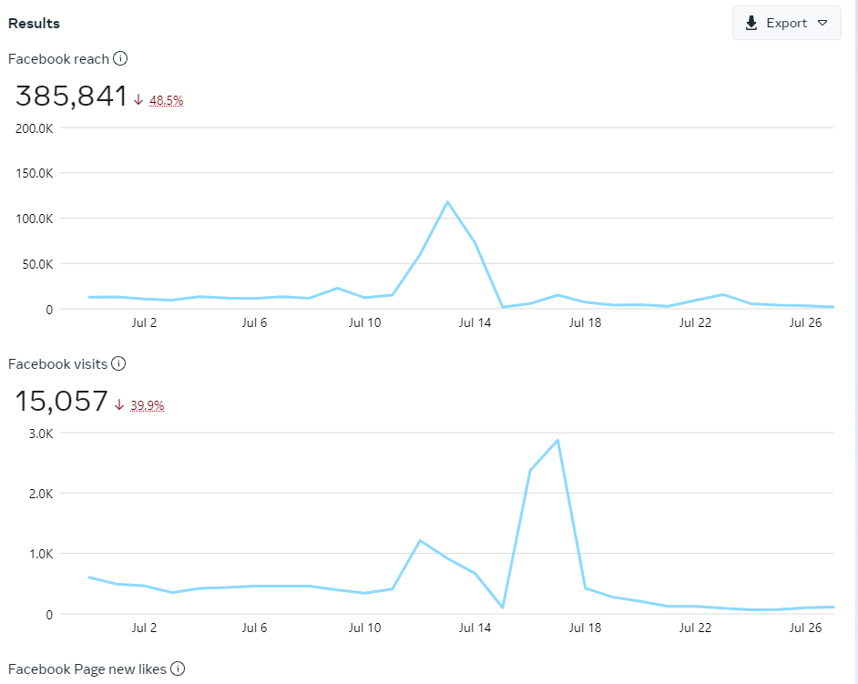Click the 385,841 reach total
Image resolution: width=858 pixels, height=684 pixels.
click(x=71, y=97)
